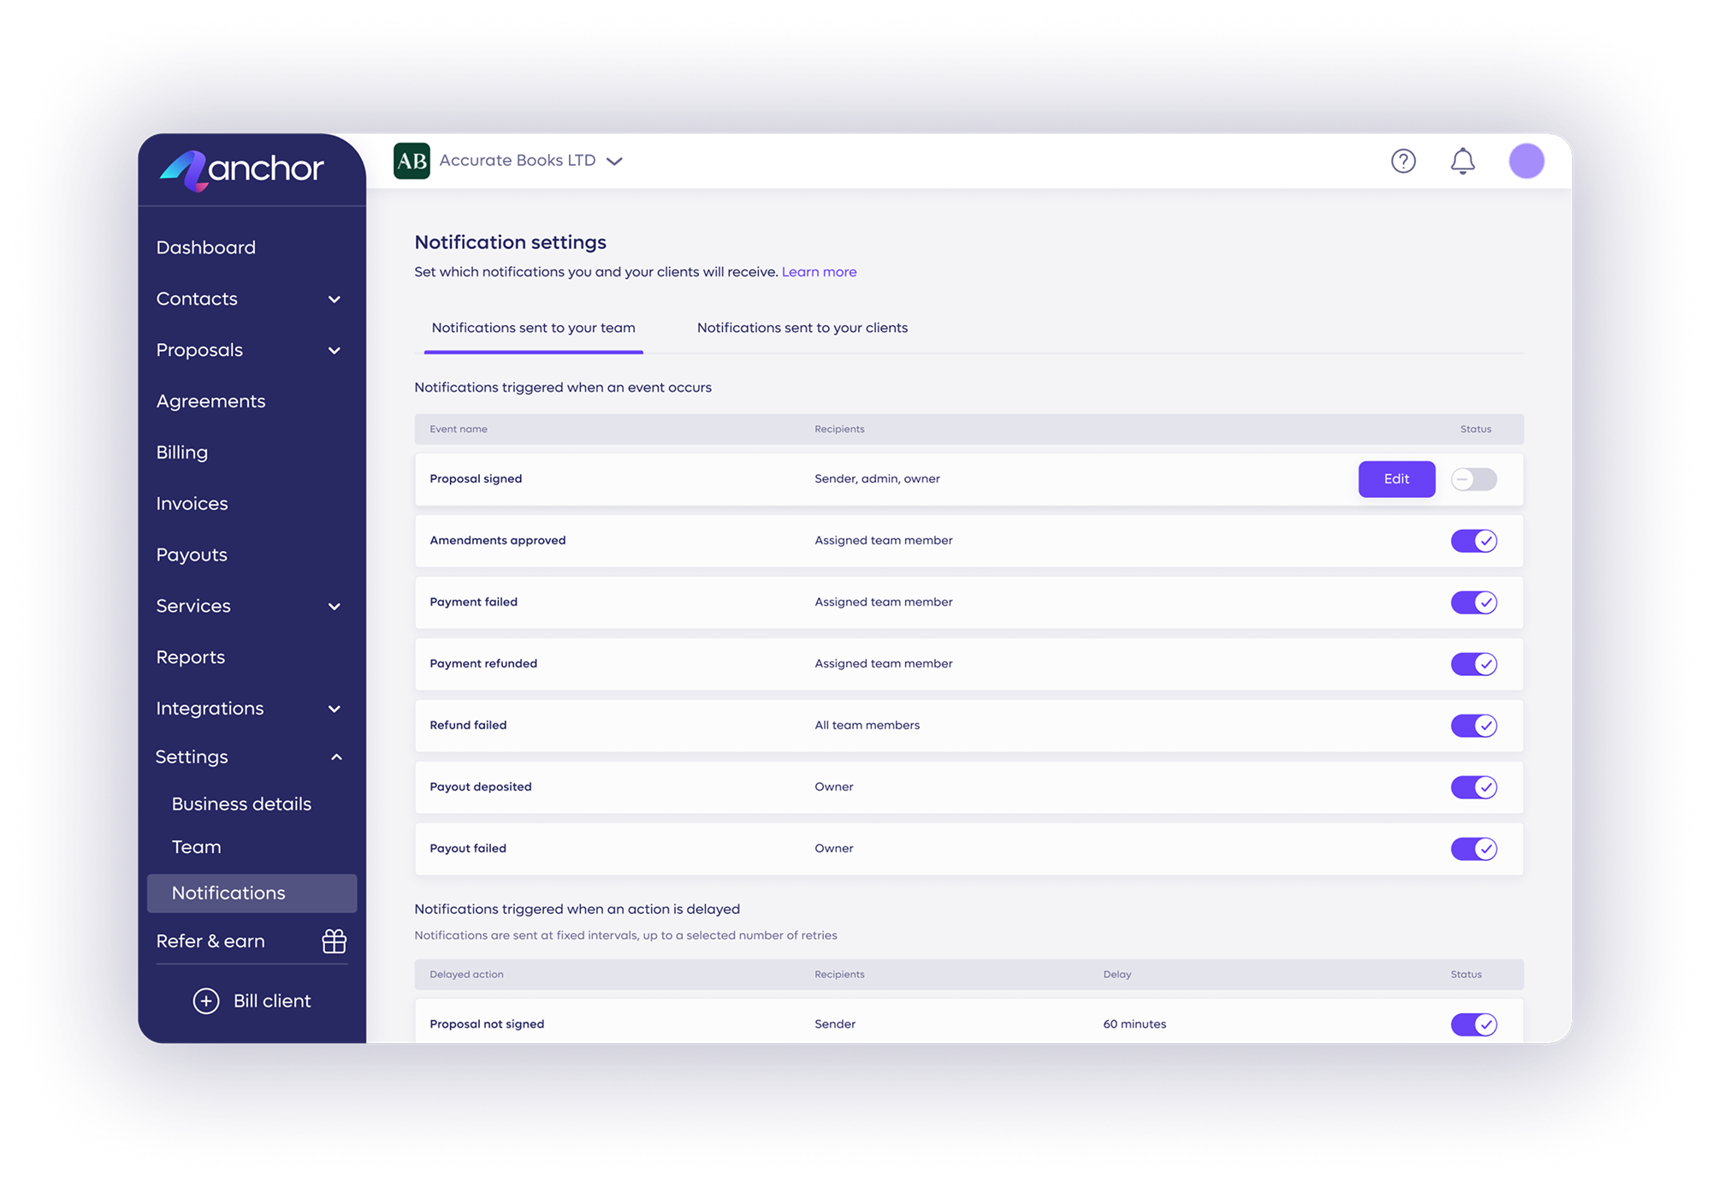Expand the Services chevron
The width and height of the screenshot is (1711, 1186).
tap(335, 607)
